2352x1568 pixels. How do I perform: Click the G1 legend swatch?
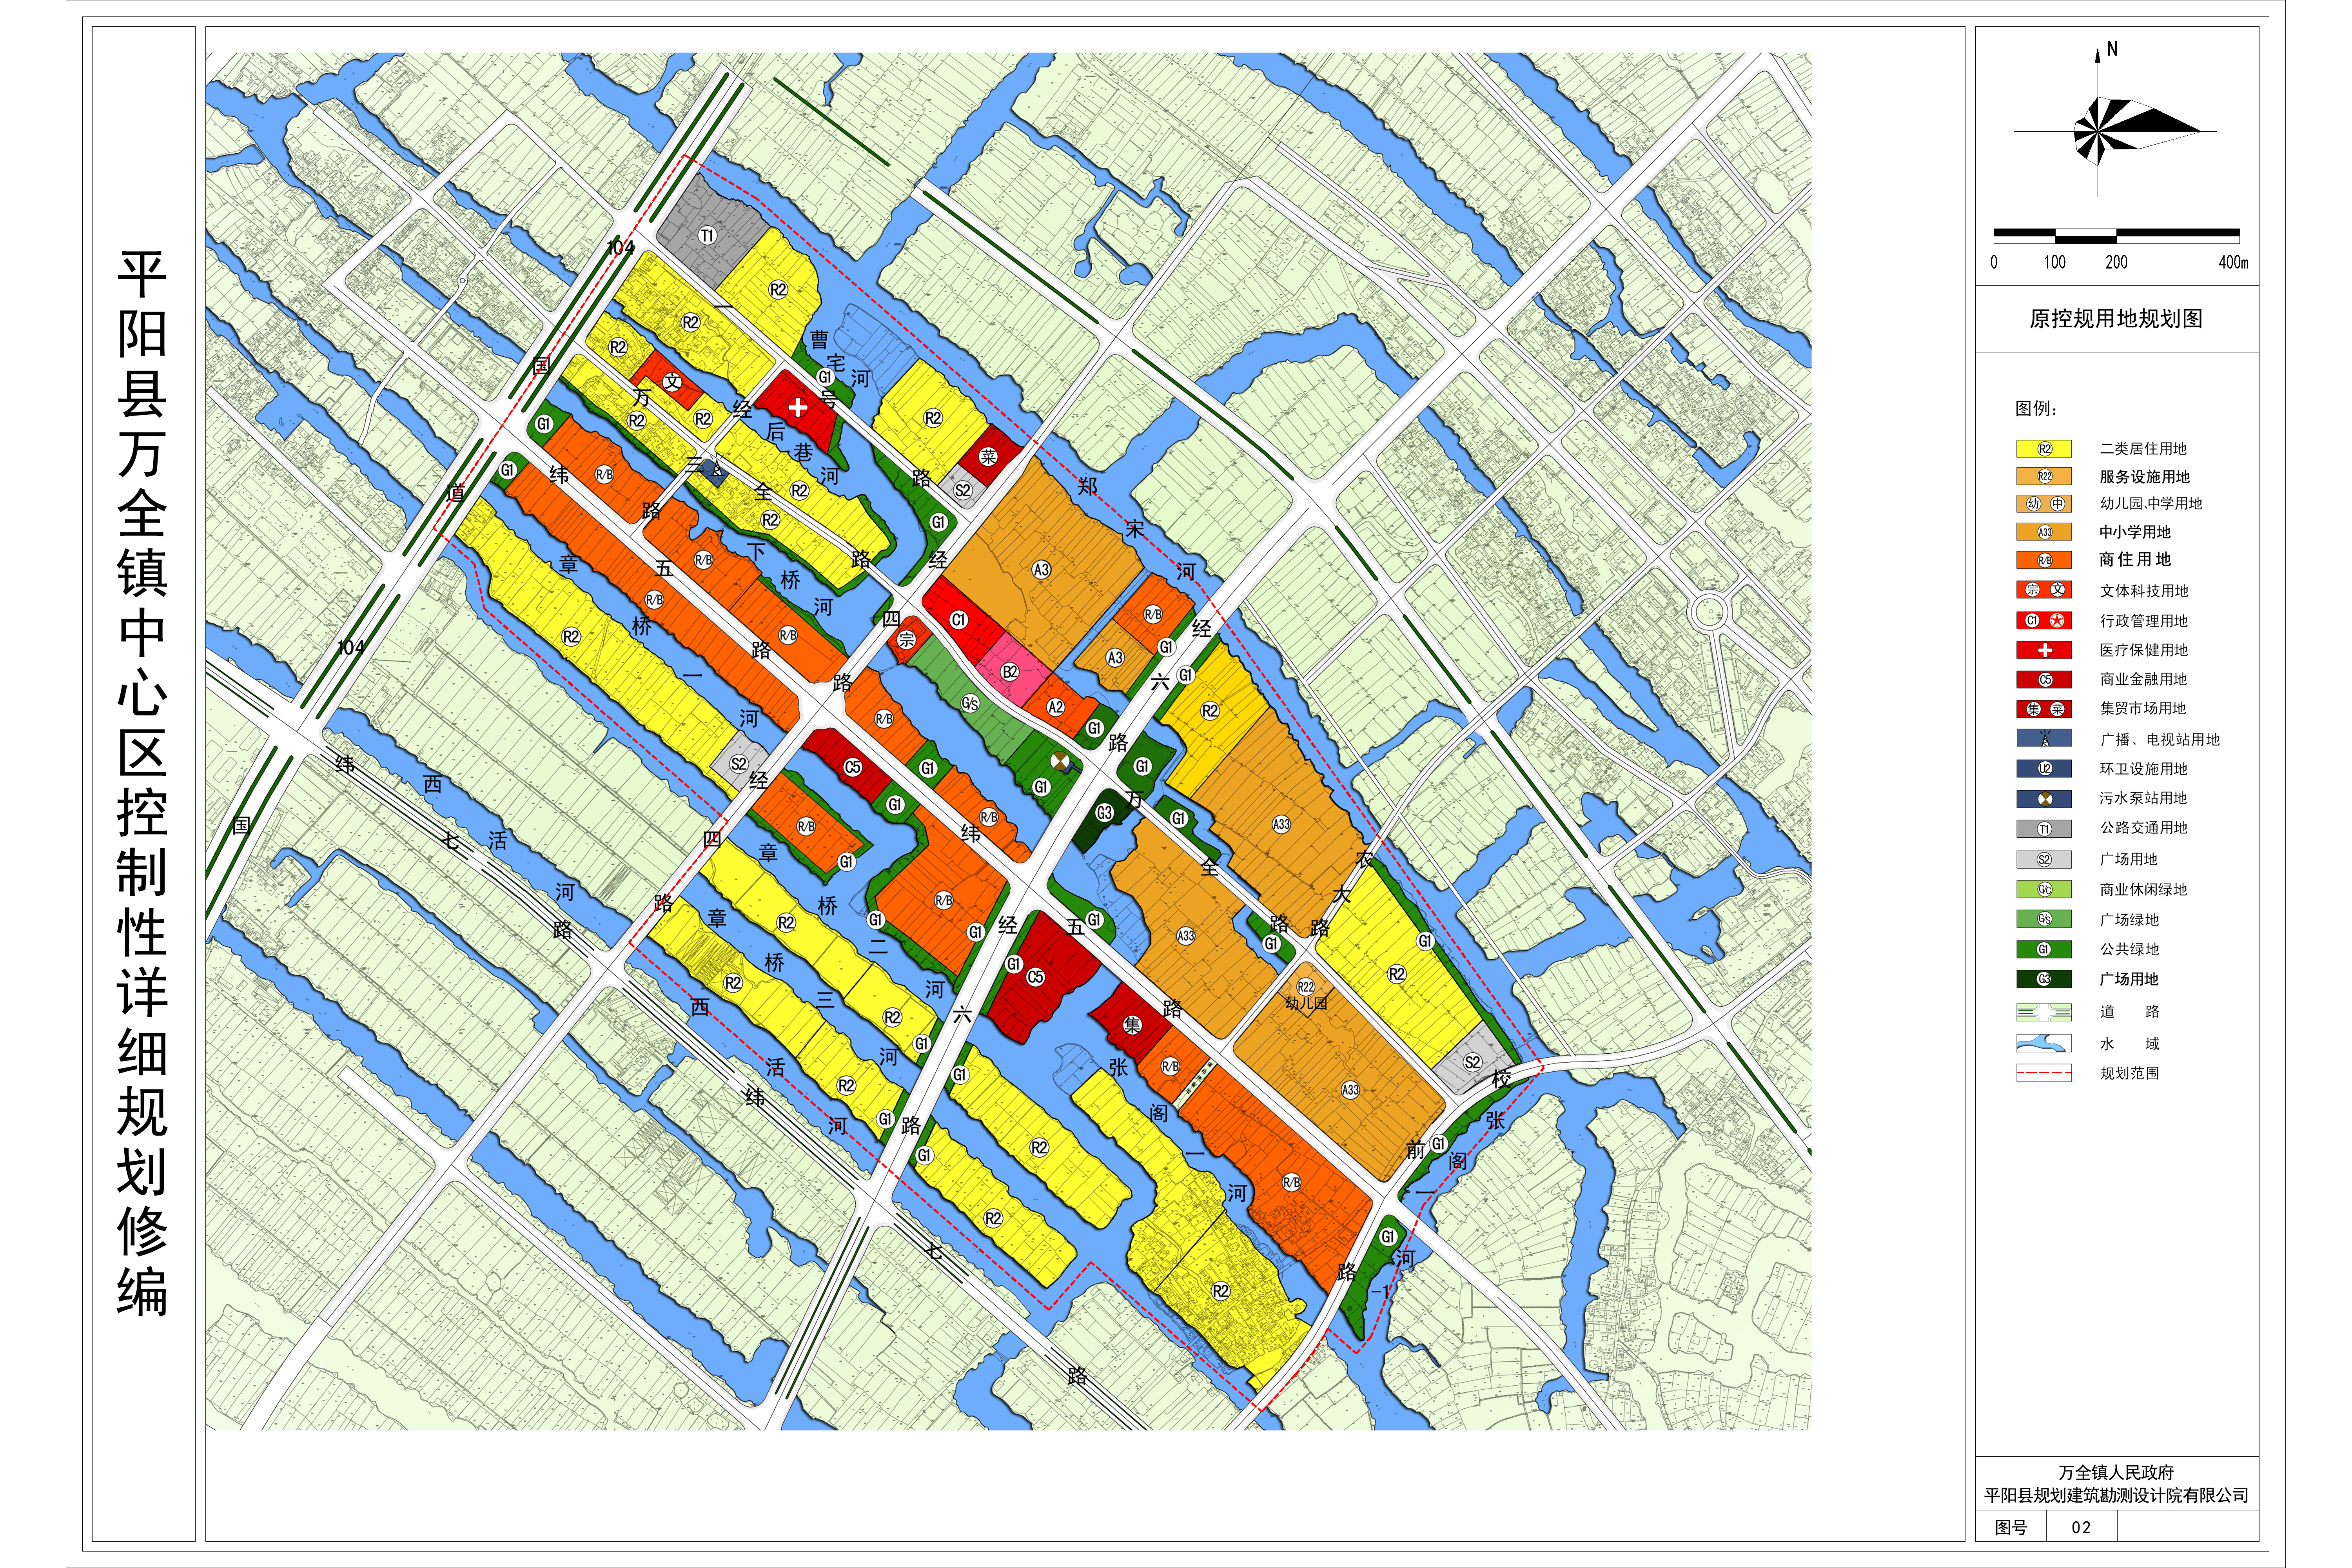click(2044, 949)
